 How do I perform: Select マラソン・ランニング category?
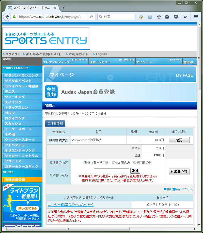(22, 75)
